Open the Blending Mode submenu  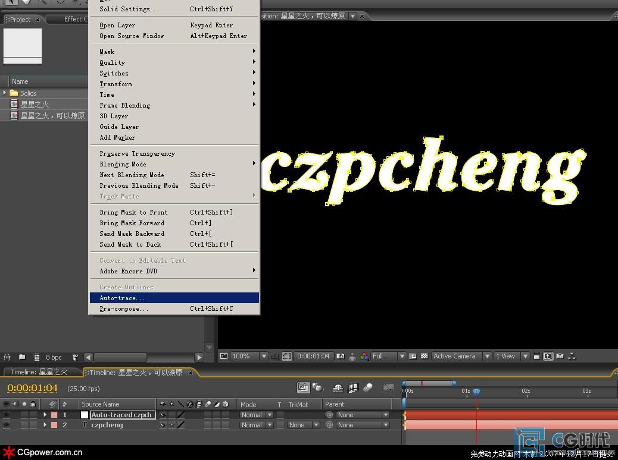[174, 164]
